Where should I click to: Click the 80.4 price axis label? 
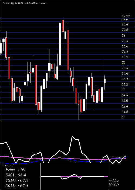[x=125, y=24]
